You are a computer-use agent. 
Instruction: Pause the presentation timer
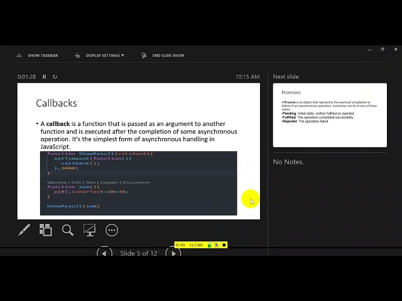coord(44,77)
